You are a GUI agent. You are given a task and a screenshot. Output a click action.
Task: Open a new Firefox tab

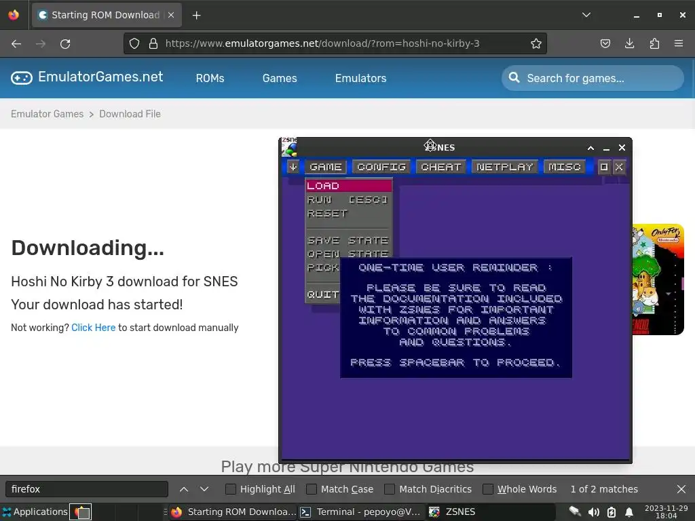tap(196, 16)
